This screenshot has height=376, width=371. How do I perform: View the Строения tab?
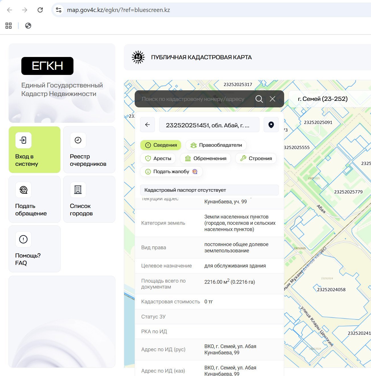[256, 158]
